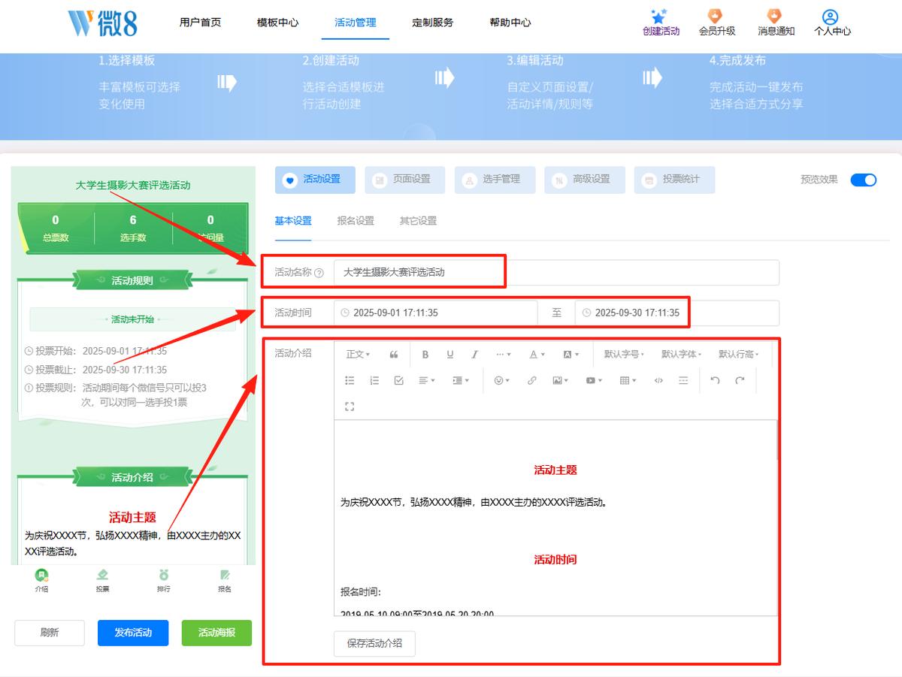Click the 创建活动 star icon

point(661,17)
